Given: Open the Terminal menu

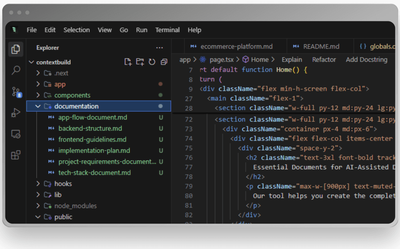Looking at the screenshot, I should tap(167, 30).
